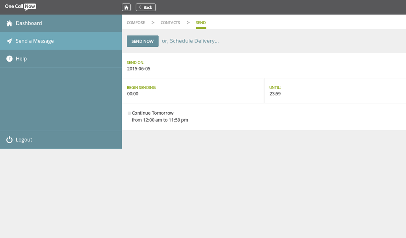
Task: Select the Send step tab
Action: click(201, 23)
